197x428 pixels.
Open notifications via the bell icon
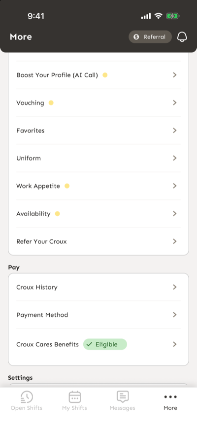(x=182, y=37)
